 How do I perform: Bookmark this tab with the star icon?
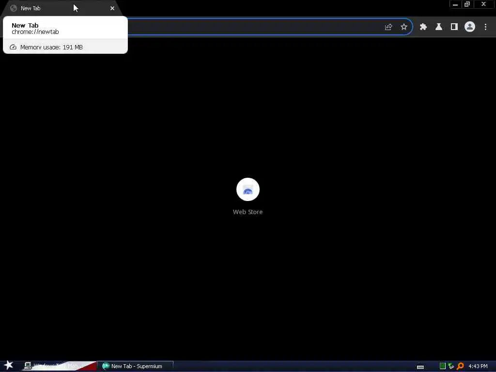point(403,27)
